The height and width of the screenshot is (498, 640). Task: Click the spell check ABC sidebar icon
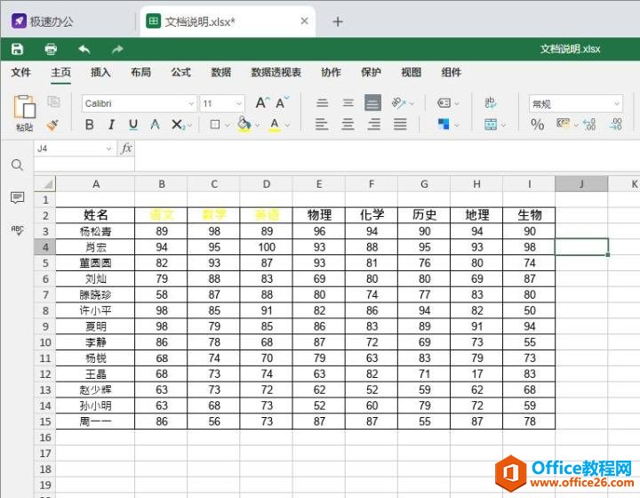click(x=17, y=230)
